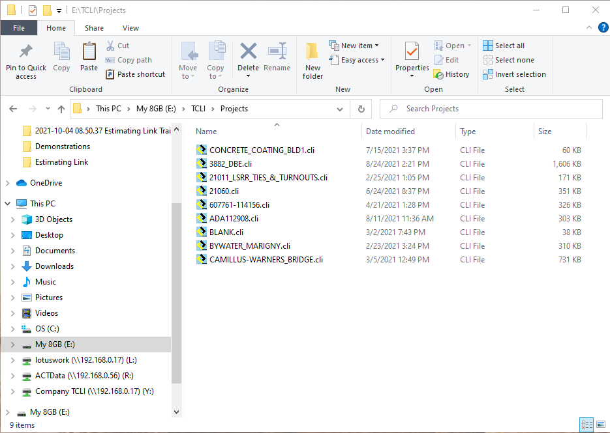This screenshot has width=610, height=433.
Task: Expand the Downloads tree node
Action: 13,266
